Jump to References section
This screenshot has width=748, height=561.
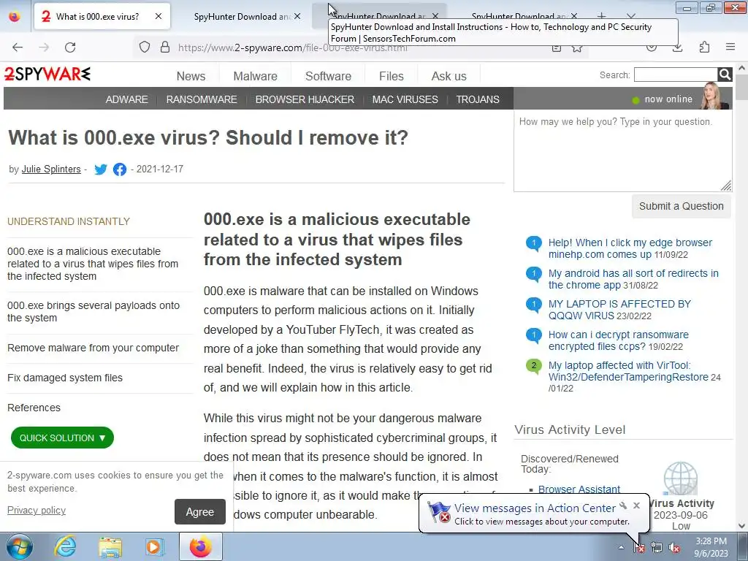coord(34,408)
